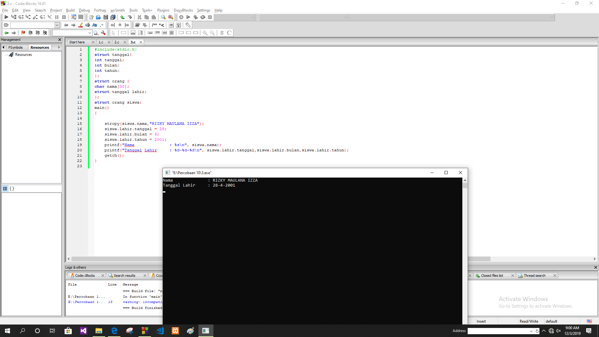The image size is (599, 337).
Task: Toggle highlight all occurrences marker
Action: (80, 25)
